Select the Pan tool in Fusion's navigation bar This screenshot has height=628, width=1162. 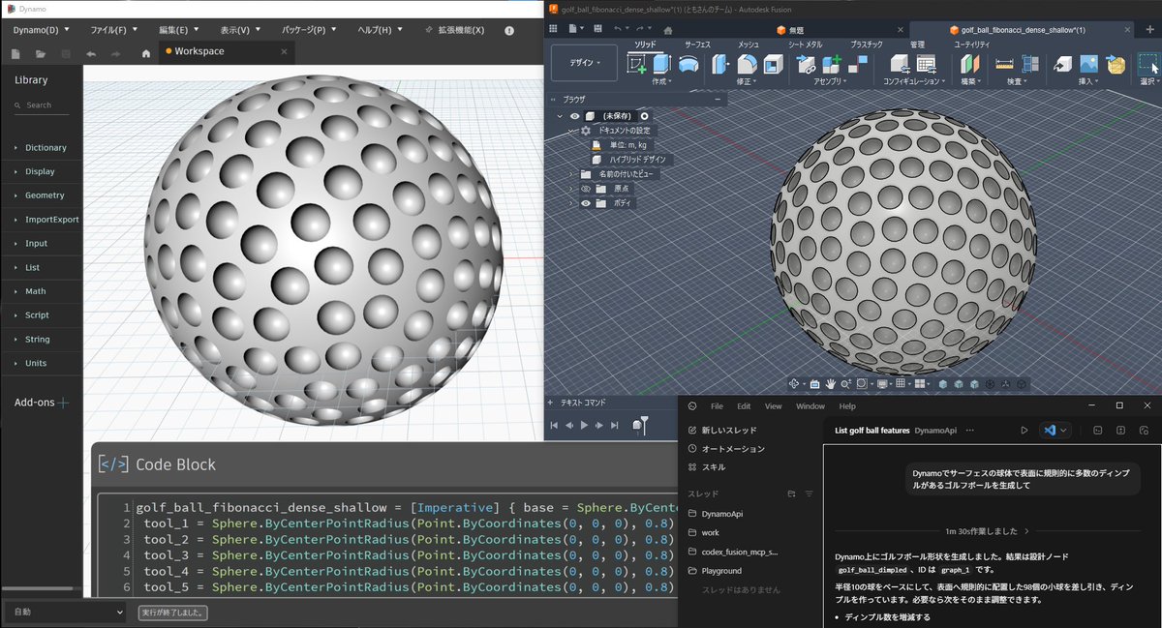[831, 382]
